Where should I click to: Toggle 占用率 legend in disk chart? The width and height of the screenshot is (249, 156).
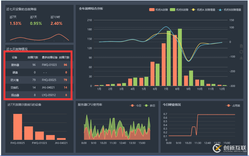click(x=233, y=106)
